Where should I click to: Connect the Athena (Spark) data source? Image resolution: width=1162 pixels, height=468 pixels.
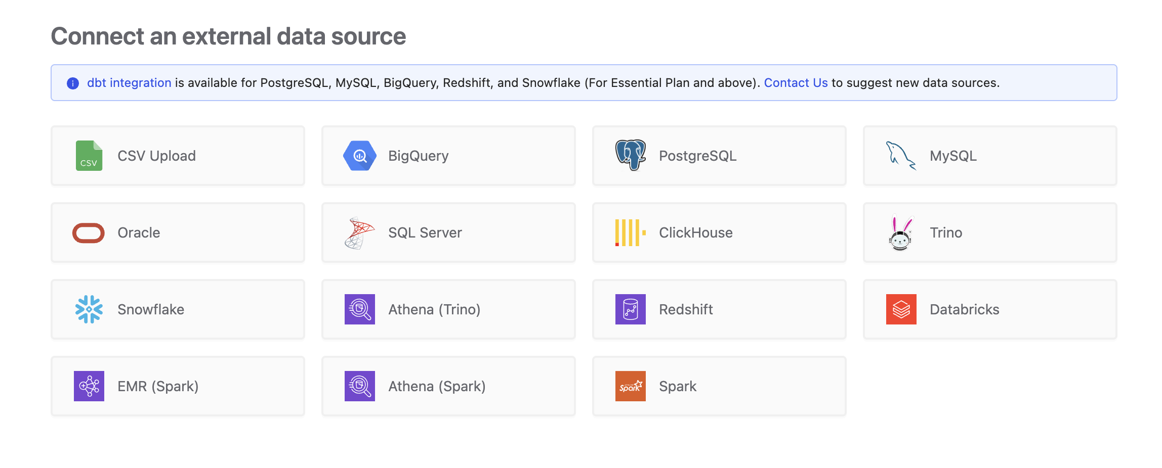click(x=448, y=386)
